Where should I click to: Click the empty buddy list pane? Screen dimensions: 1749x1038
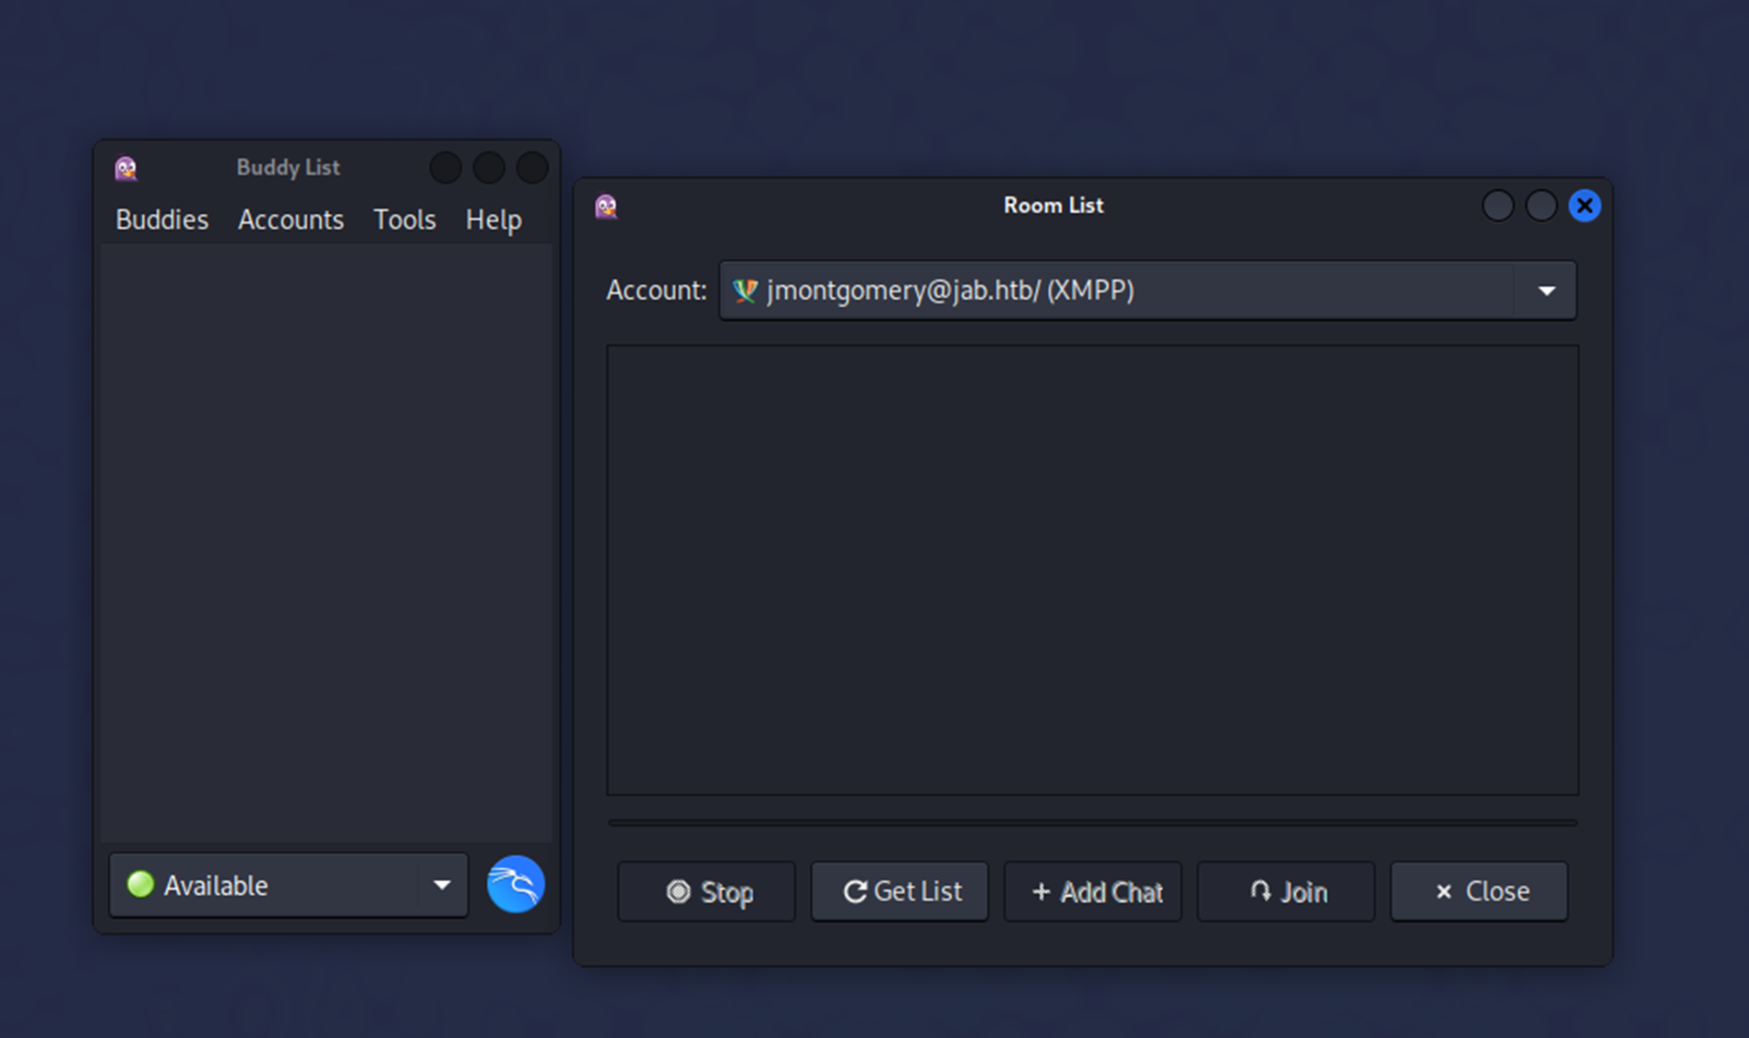tap(327, 543)
